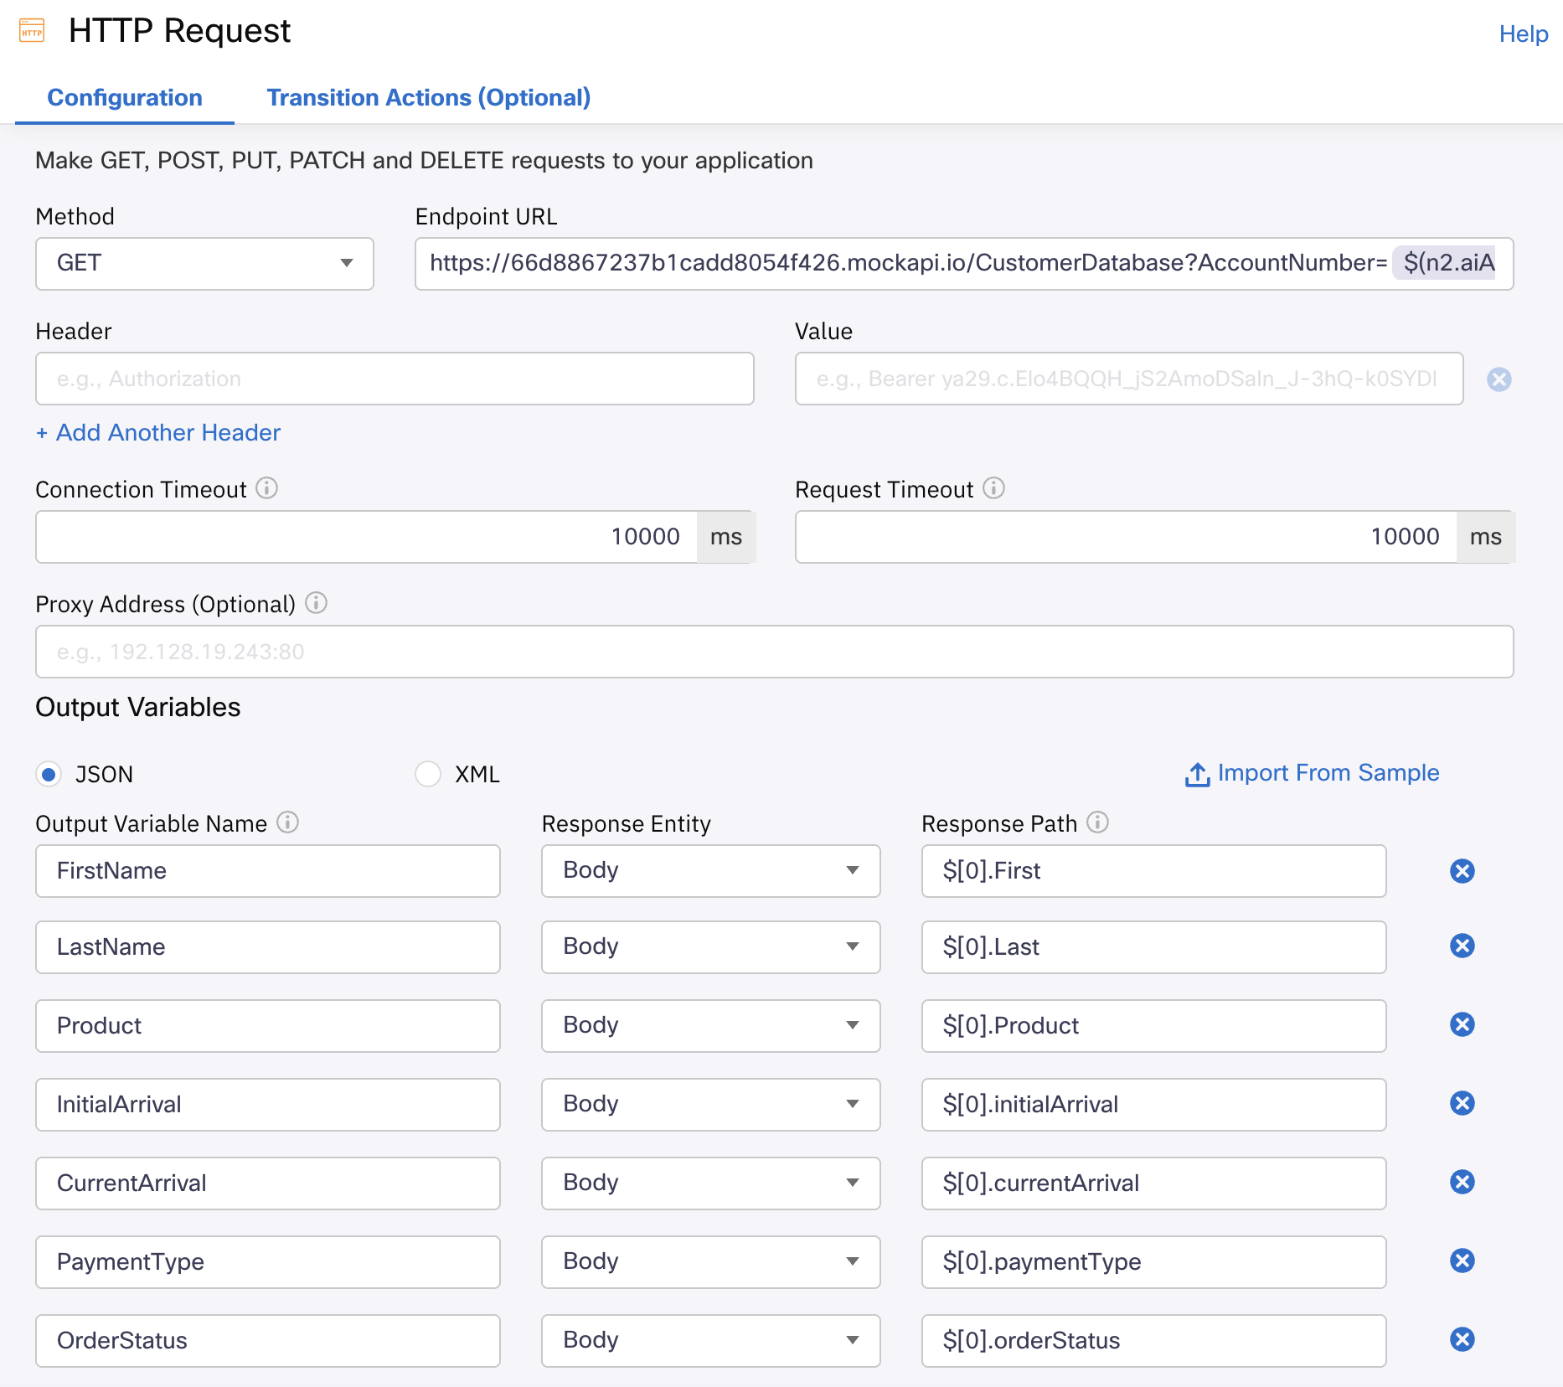Show Output Variable Name info icon
Viewport: 1563px width, 1387px height.
[x=287, y=822]
